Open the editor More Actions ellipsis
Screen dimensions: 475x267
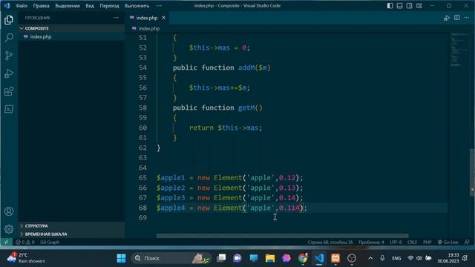[467, 18]
